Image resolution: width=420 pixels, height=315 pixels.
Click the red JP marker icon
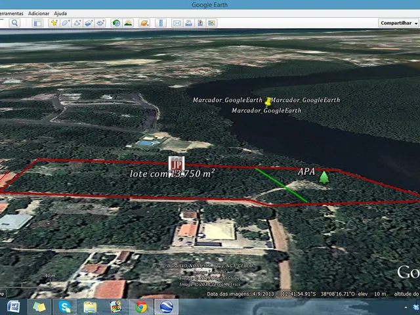coord(177,165)
